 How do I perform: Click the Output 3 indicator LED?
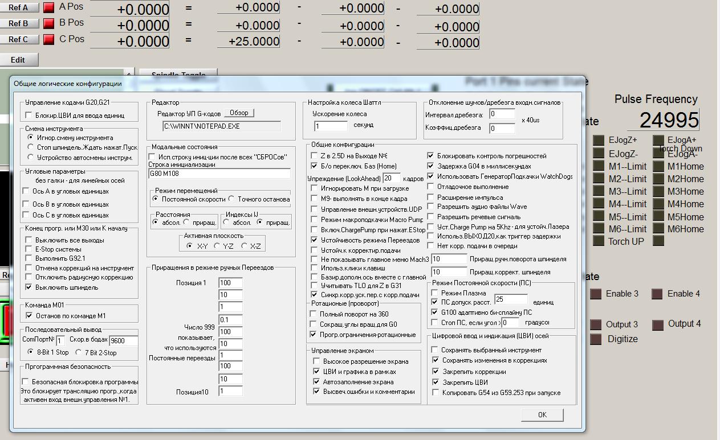pos(596,324)
